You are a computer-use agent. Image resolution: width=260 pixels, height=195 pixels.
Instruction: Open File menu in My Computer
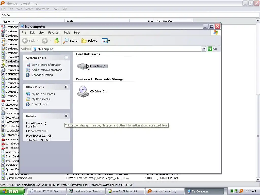pos(24,32)
